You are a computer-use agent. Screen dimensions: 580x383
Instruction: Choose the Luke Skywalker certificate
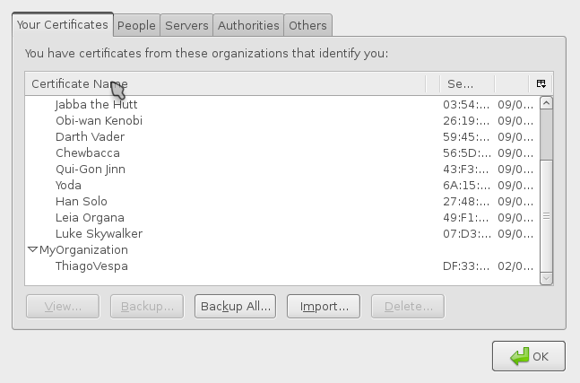coord(281,234)
